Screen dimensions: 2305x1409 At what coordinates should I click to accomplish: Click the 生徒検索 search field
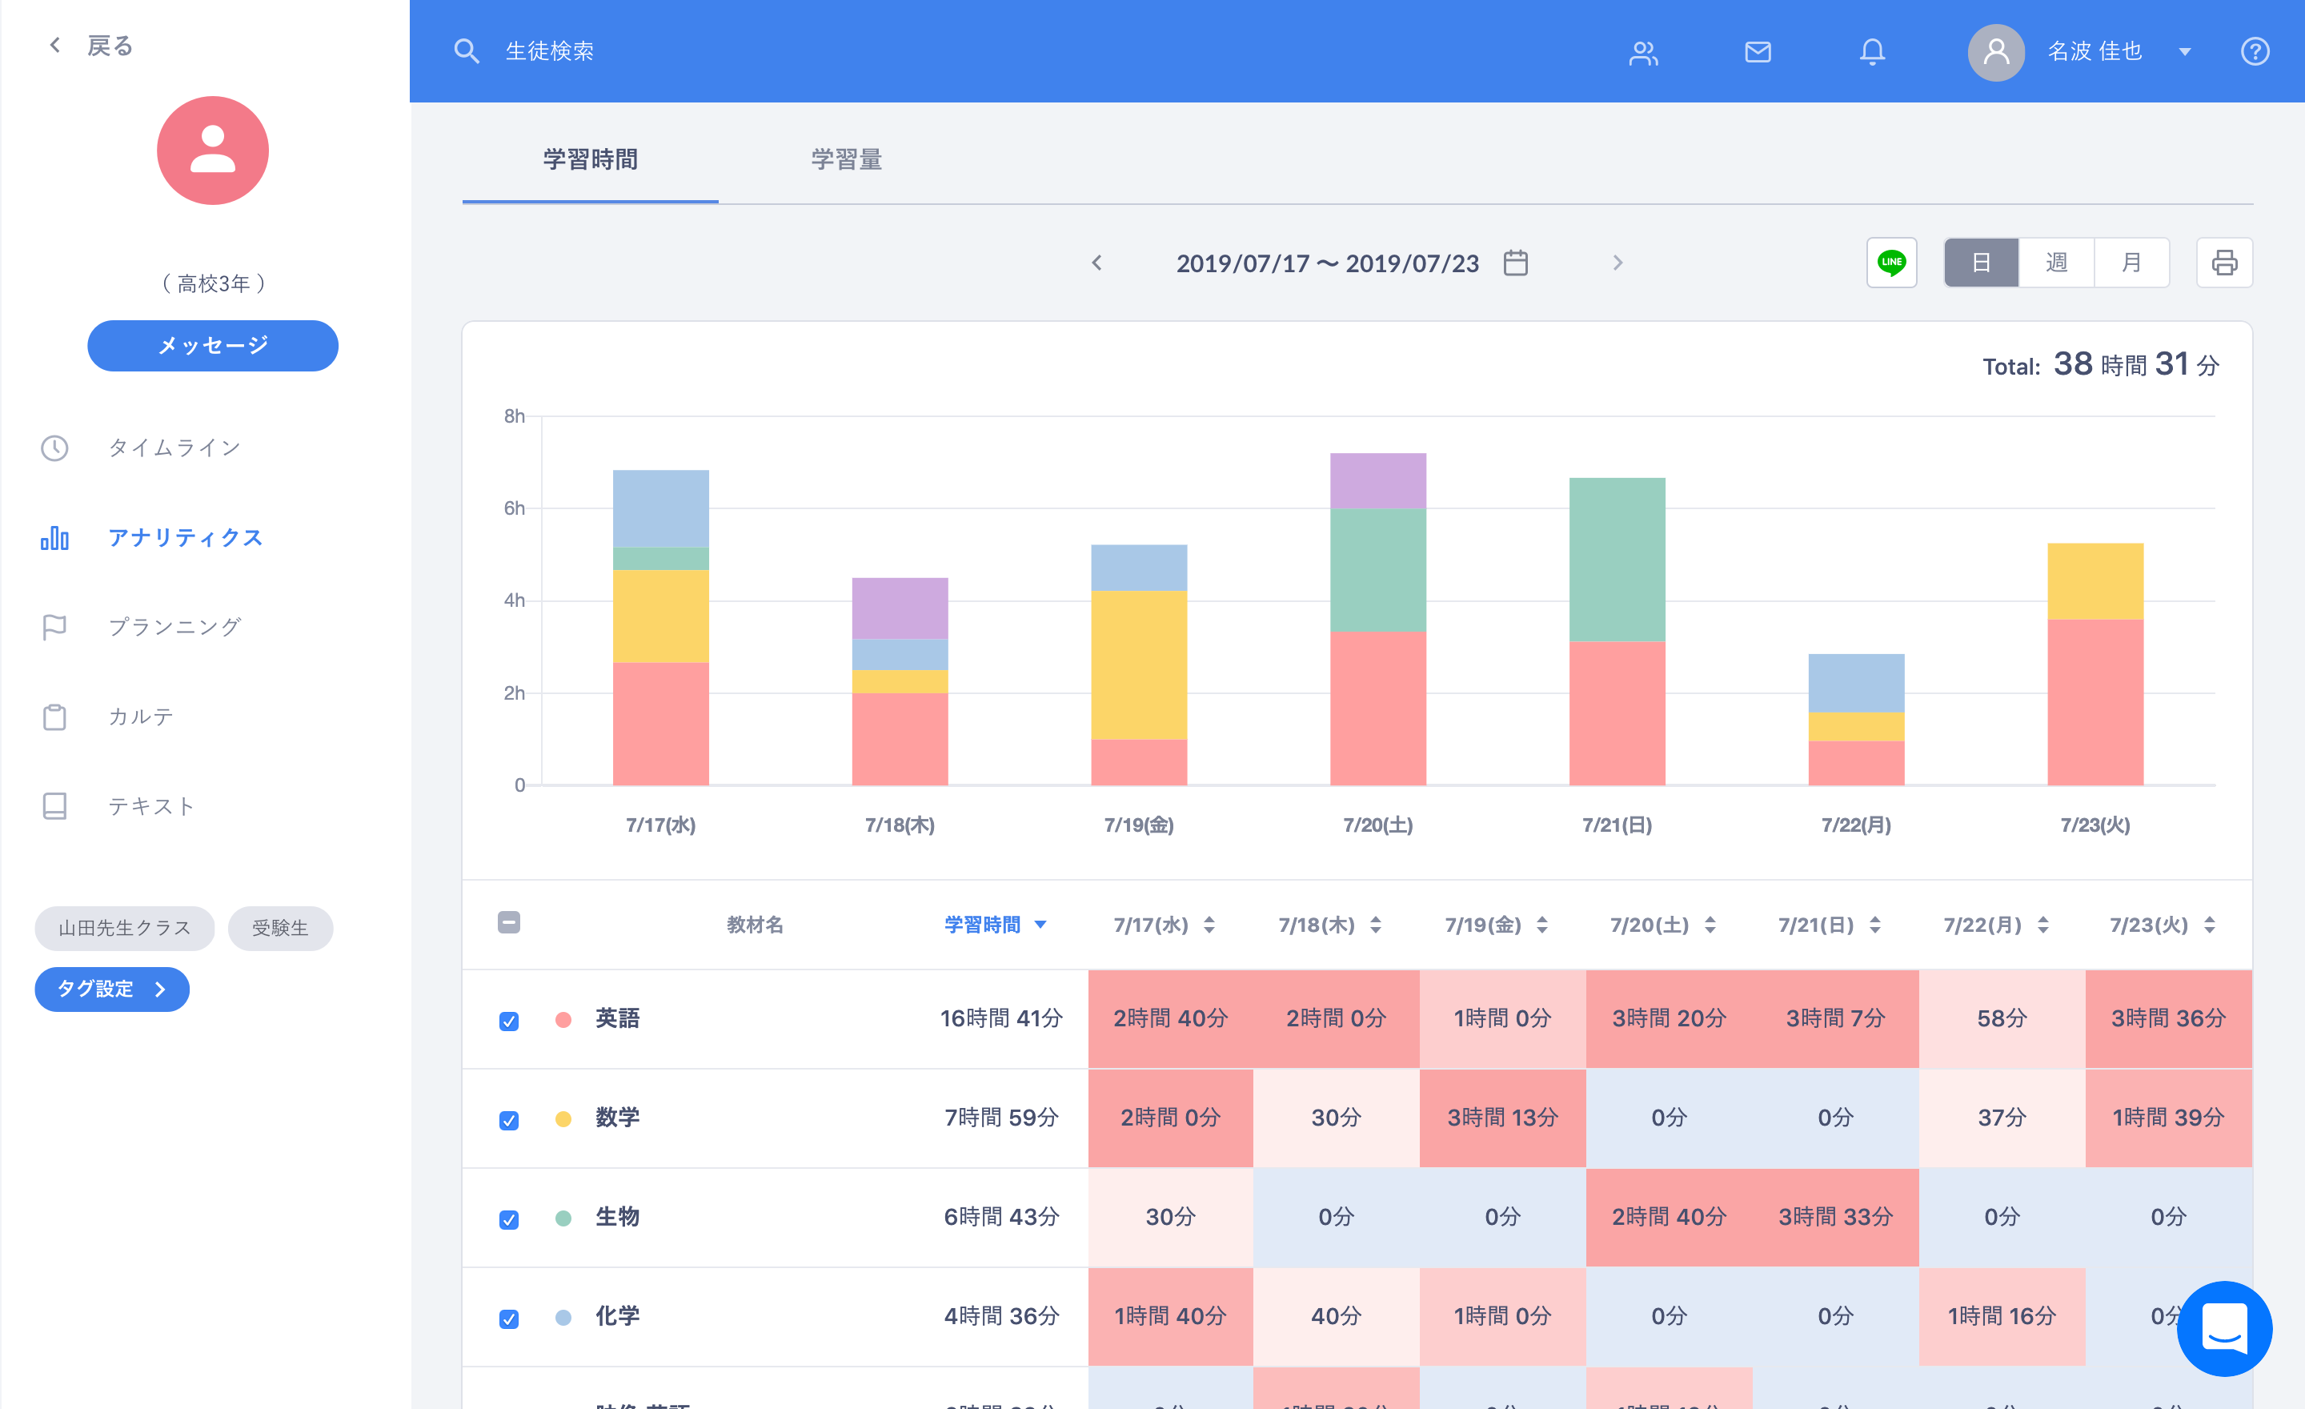[x=550, y=51]
